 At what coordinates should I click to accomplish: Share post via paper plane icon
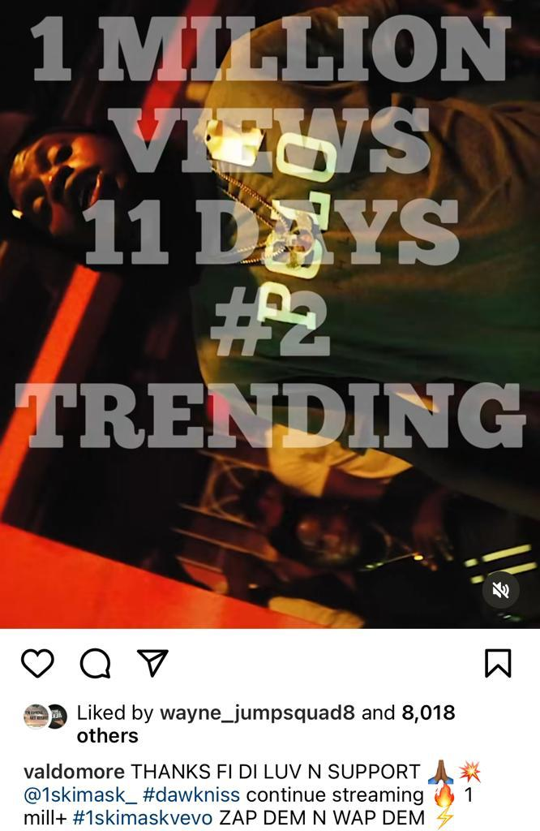152,662
